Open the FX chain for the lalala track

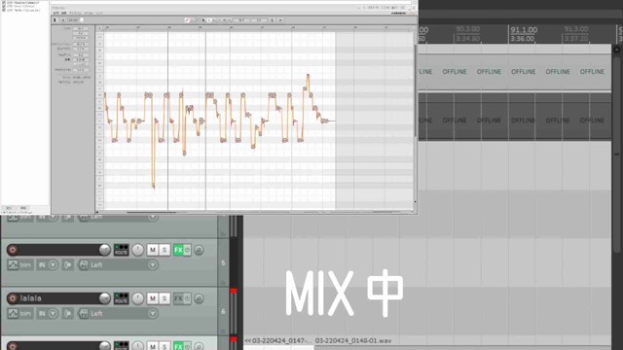click(x=178, y=298)
